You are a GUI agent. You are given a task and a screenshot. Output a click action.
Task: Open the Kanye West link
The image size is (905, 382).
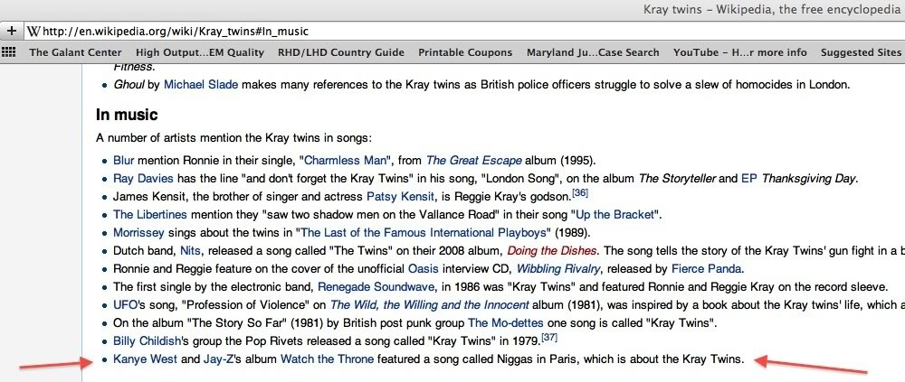coord(146,359)
